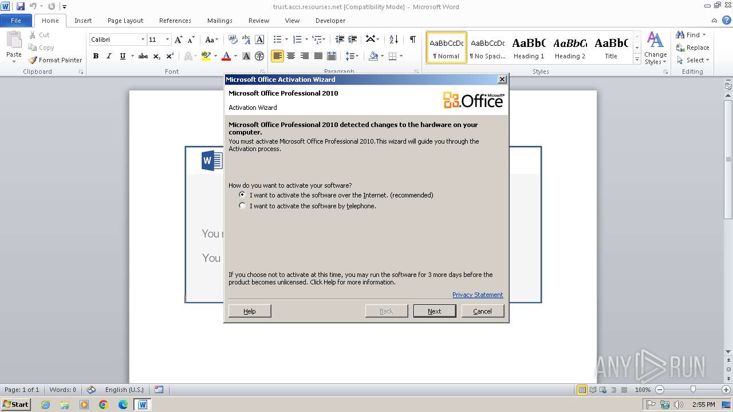Open Select dropdown in Editing group
Image resolution: width=733 pixels, height=412 pixels.
(693, 60)
